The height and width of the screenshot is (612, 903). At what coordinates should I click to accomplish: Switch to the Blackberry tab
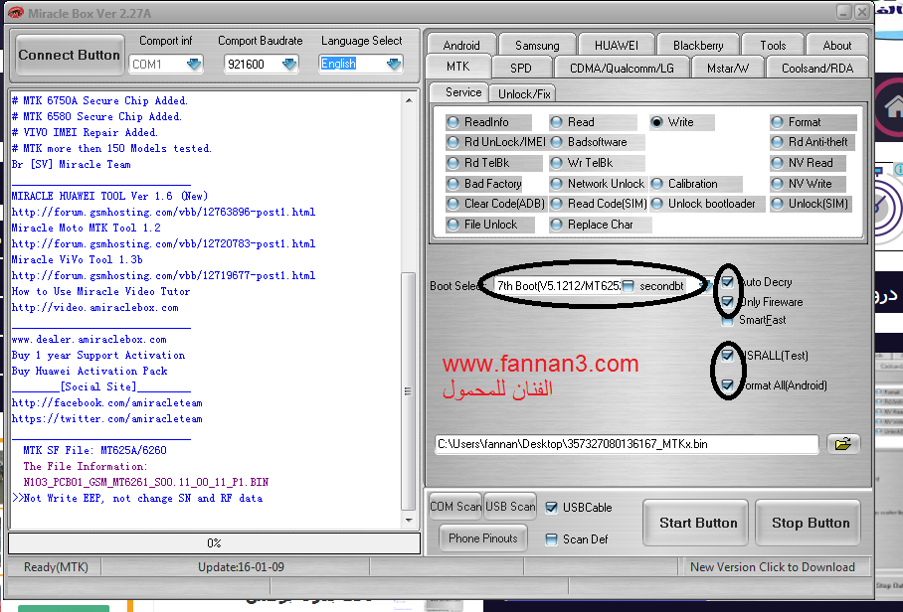pos(698,45)
